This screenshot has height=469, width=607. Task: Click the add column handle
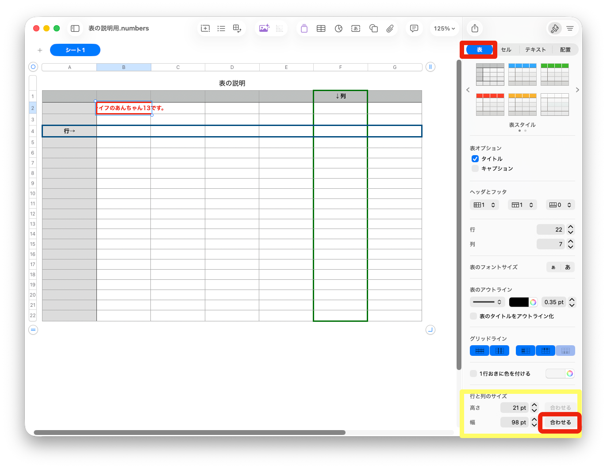[430, 67]
